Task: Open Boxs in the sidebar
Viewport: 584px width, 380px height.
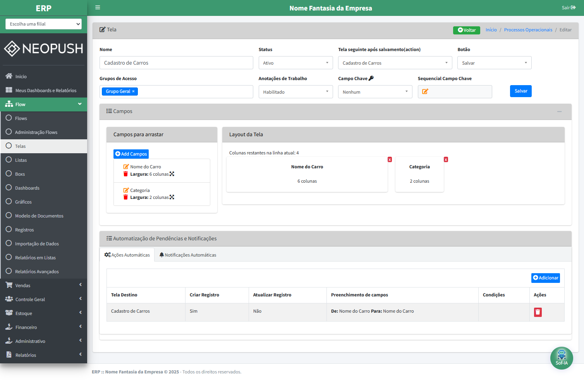Action: coord(43,174)
